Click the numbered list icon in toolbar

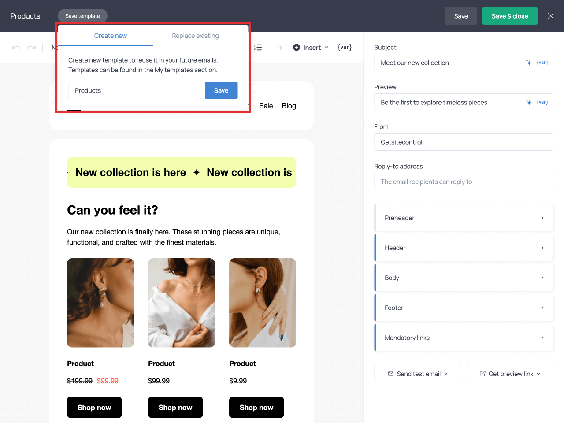tap(258, 48)
